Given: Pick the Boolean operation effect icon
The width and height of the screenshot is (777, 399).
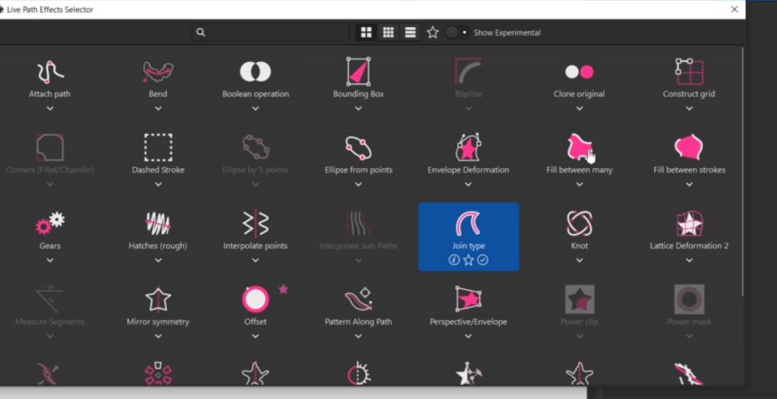Looking at the screenshot, I should click(256, 72).
